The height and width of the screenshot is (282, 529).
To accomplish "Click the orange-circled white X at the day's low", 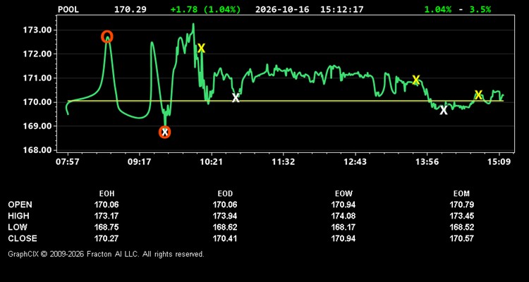I will pyautogui.click(x=164, y=133).
